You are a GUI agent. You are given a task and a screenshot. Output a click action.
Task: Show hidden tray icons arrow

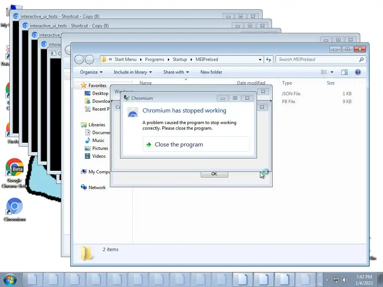tap(327, 280)
